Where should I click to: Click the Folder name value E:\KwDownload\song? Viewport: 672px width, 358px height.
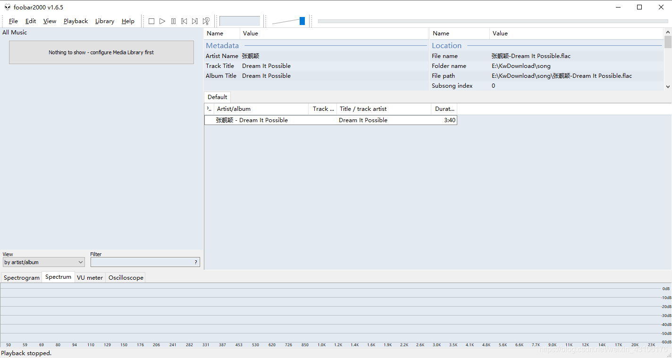[521, 66]
